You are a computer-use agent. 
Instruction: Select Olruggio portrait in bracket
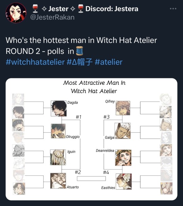point(58,131)
